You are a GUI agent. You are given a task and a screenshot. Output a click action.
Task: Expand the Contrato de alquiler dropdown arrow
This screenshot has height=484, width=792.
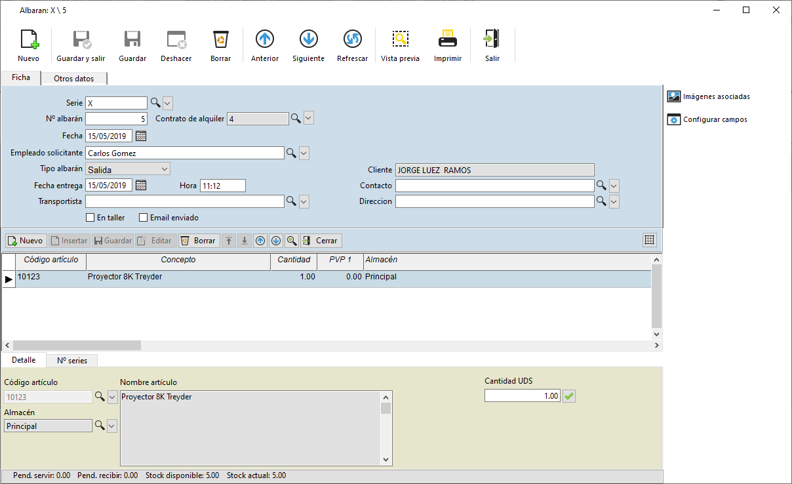pos(309,119)
